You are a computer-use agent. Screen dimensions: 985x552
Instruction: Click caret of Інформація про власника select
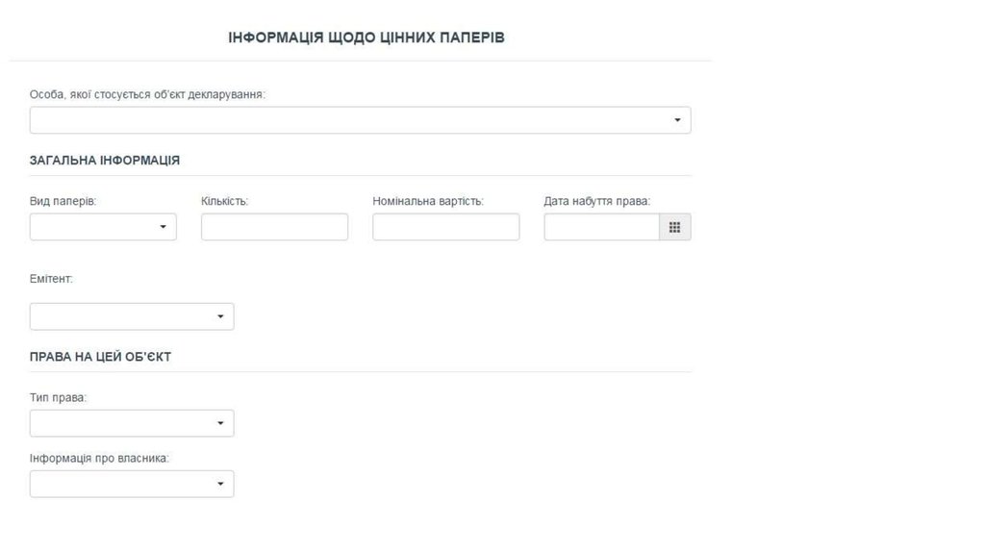tap(220, 484)
